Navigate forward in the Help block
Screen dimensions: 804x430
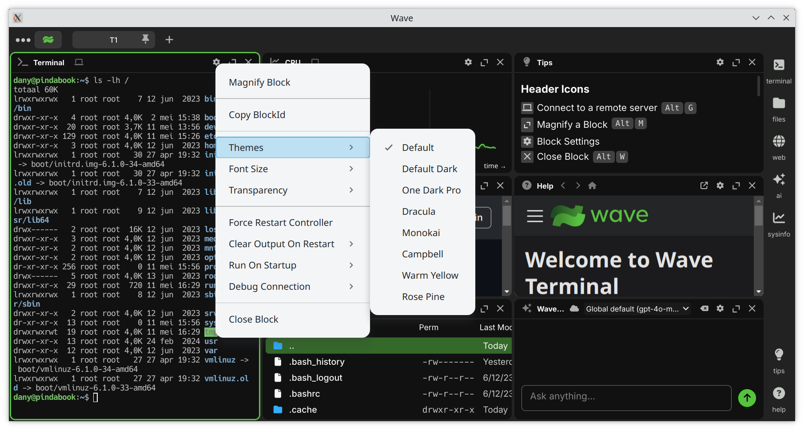pyautogui.click(x=578, y=185)
